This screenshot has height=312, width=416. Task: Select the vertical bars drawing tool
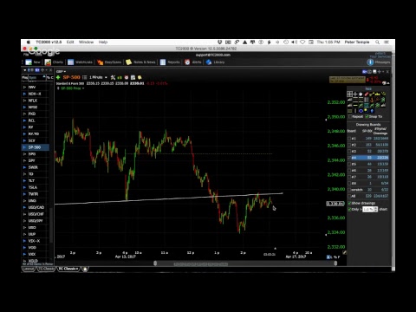(367, 100)
